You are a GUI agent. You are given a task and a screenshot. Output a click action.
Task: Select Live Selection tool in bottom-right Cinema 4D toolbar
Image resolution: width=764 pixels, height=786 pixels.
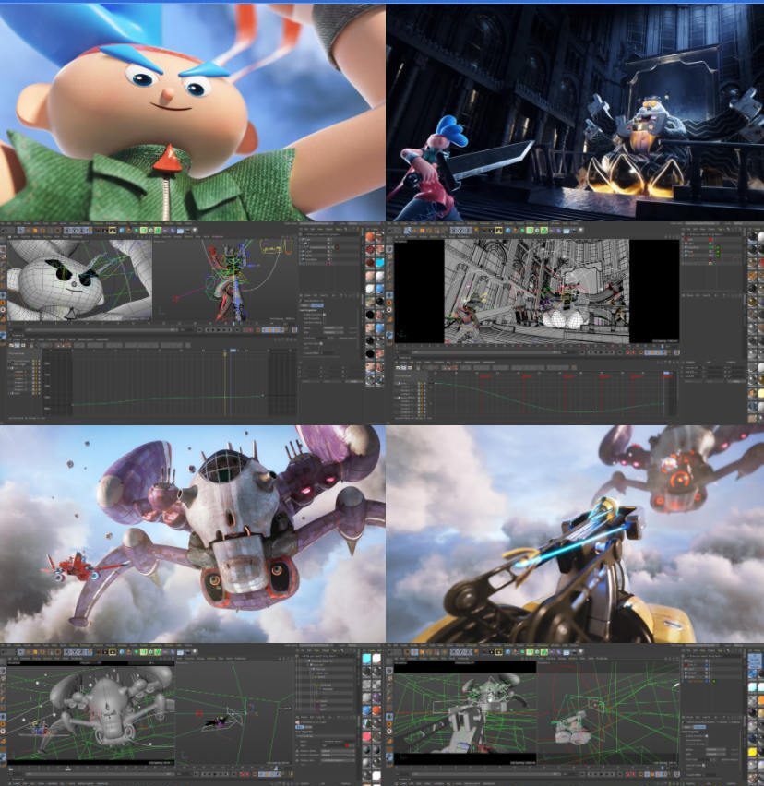(415, 653)
